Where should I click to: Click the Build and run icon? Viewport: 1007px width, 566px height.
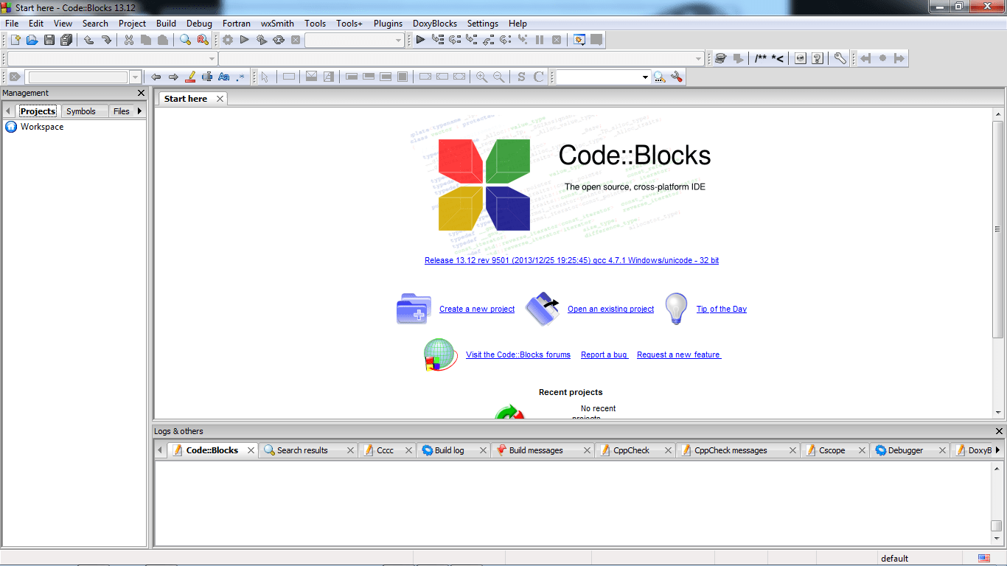pyautogui.click(x=262, y=40)
